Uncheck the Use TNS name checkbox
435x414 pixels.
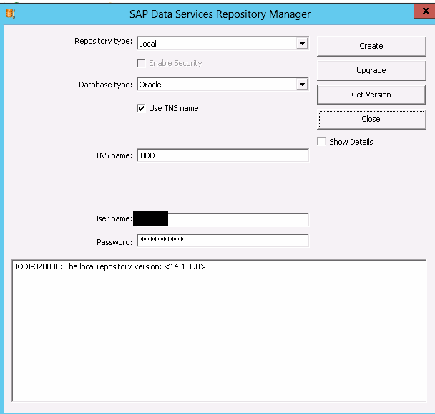coord(141,108)
